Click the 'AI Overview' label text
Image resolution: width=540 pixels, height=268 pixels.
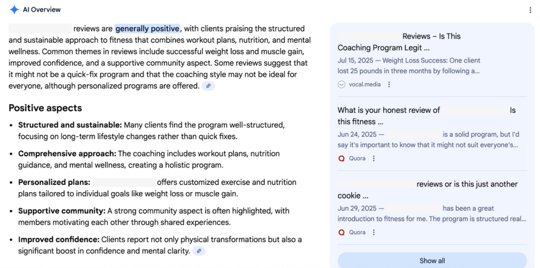(x=42, y=9)
